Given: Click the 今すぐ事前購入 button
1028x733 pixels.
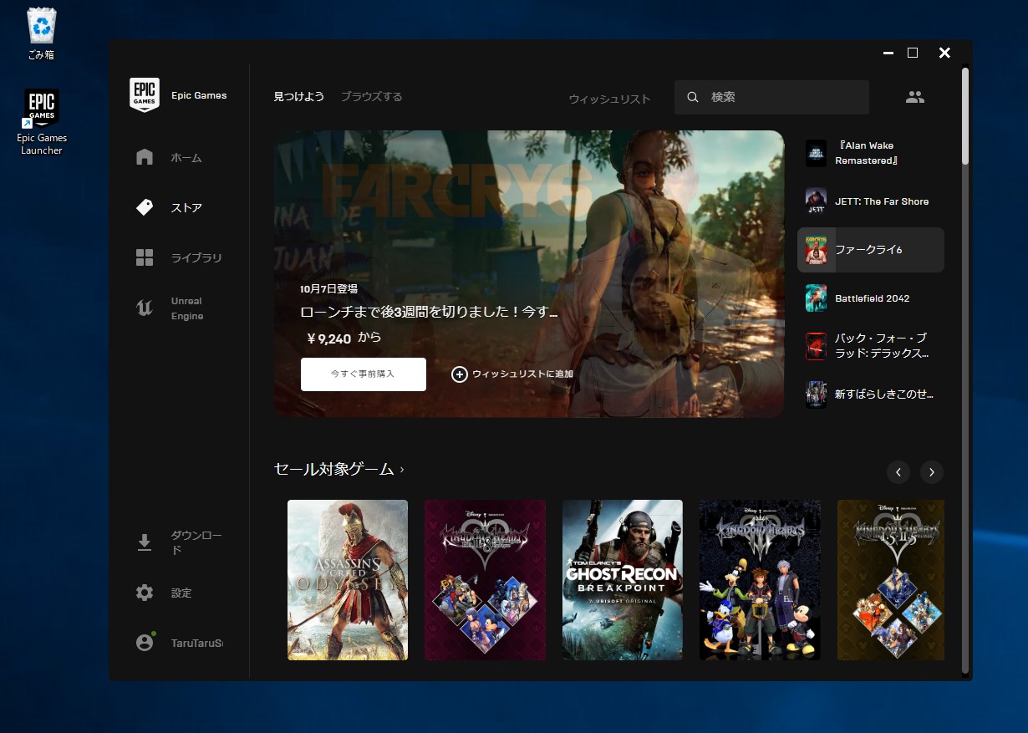Looking at the screenshot, I should pyautogui.click(x=363, y=374).
